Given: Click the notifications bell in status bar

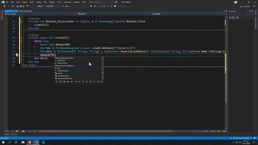Looking at the screenshot, I should 254,138.
